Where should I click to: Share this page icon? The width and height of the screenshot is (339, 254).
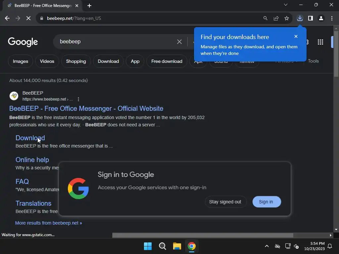pyautogui.click(x=276, y=19)
